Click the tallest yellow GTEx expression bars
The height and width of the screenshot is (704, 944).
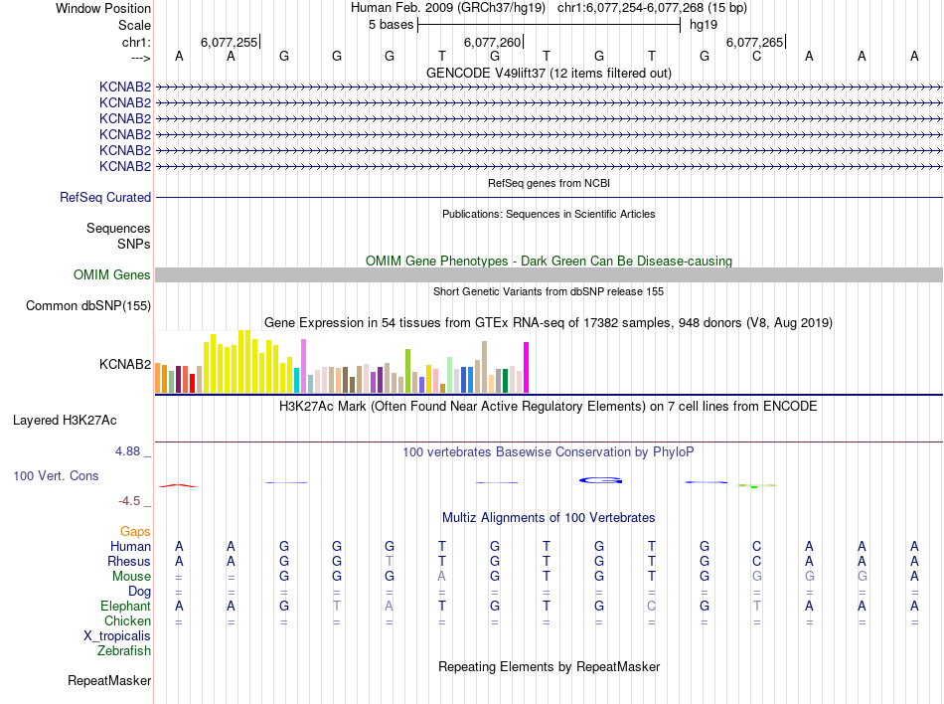tap(243, 361)
